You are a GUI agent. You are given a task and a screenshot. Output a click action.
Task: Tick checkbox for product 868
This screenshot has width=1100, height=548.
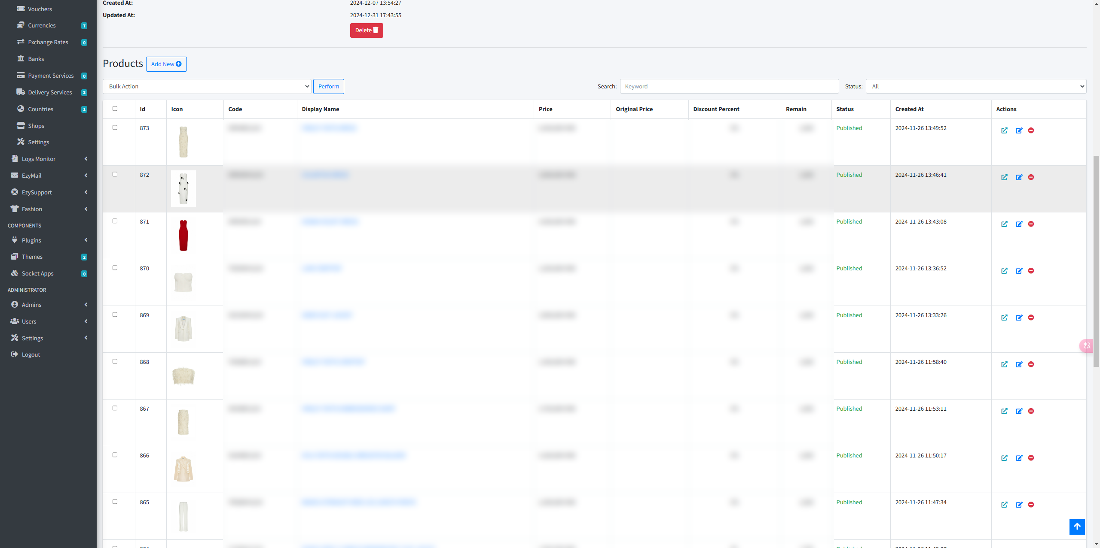click(x=115, y=361)
